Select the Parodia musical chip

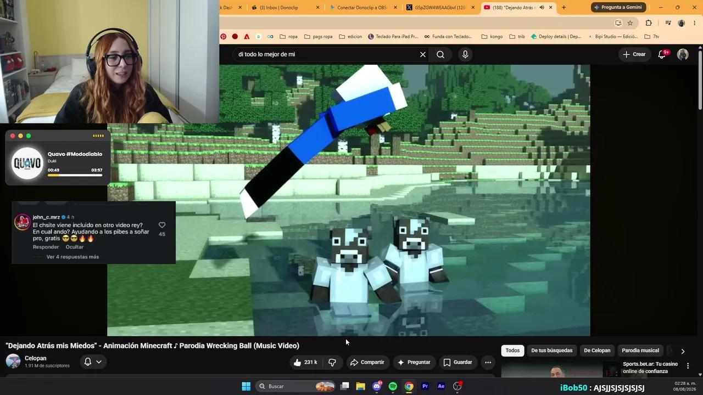(x=640, y=351)
